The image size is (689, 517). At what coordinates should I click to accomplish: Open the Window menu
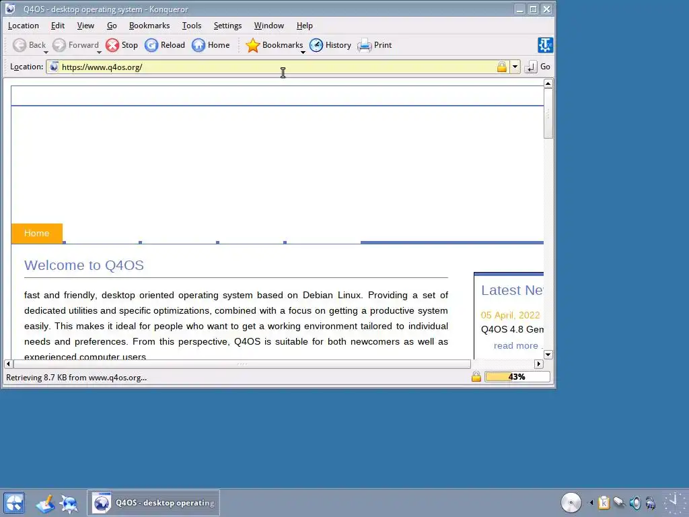tap(269, 26)
